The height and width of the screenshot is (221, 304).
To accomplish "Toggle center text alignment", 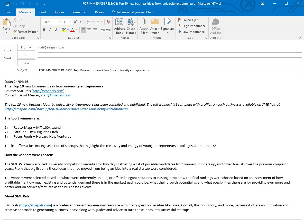I will tap(89, 30).
